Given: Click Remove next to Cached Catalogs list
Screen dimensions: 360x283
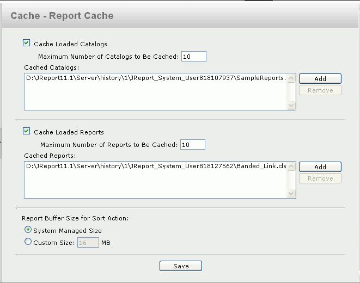Looking at the screenshot, I should pyautogui.click(x=320, y=90).
